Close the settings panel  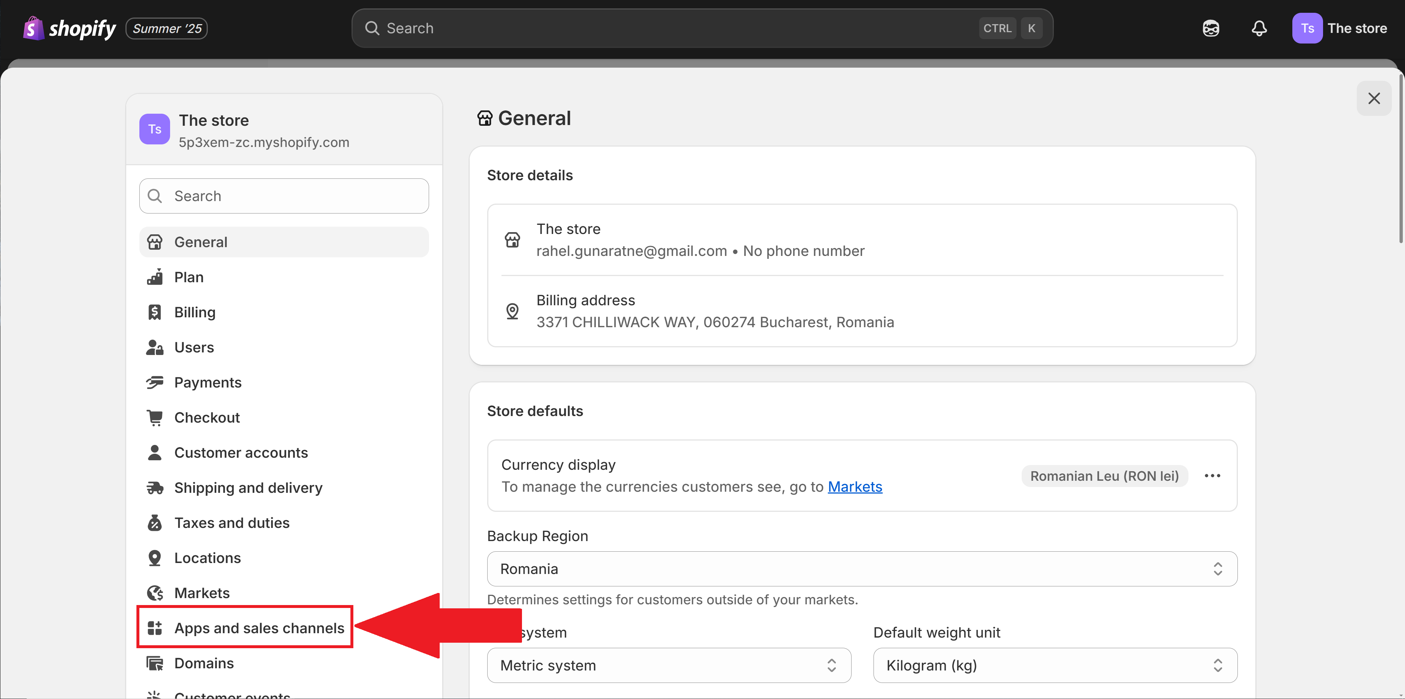tap(1375, 98)
